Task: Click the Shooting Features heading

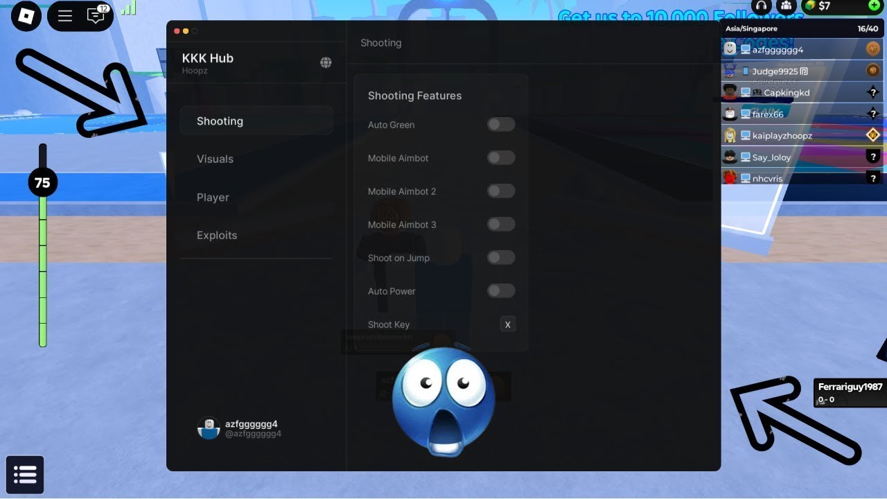Action: point(414,96)
